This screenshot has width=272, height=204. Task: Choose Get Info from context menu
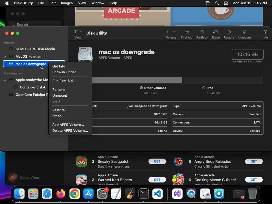pyautogui.click(x=59, y=66)
